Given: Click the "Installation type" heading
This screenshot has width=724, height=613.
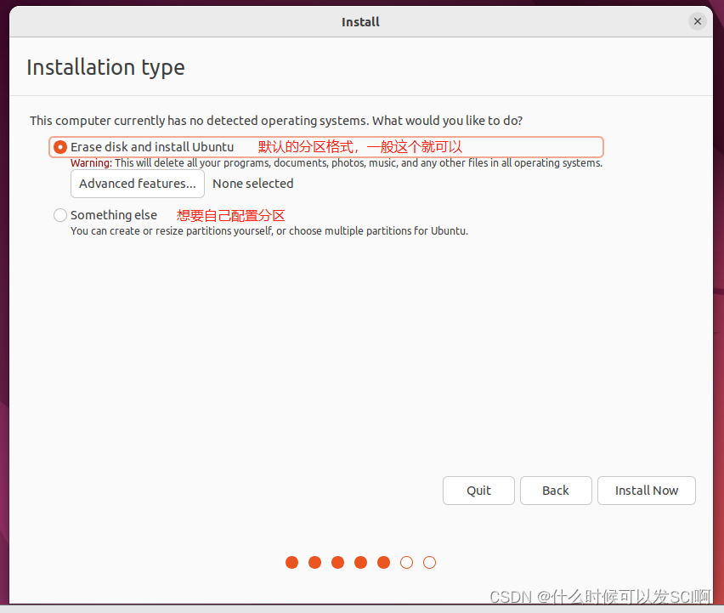Looking at the screenshot, I should [x=105, y=67].
